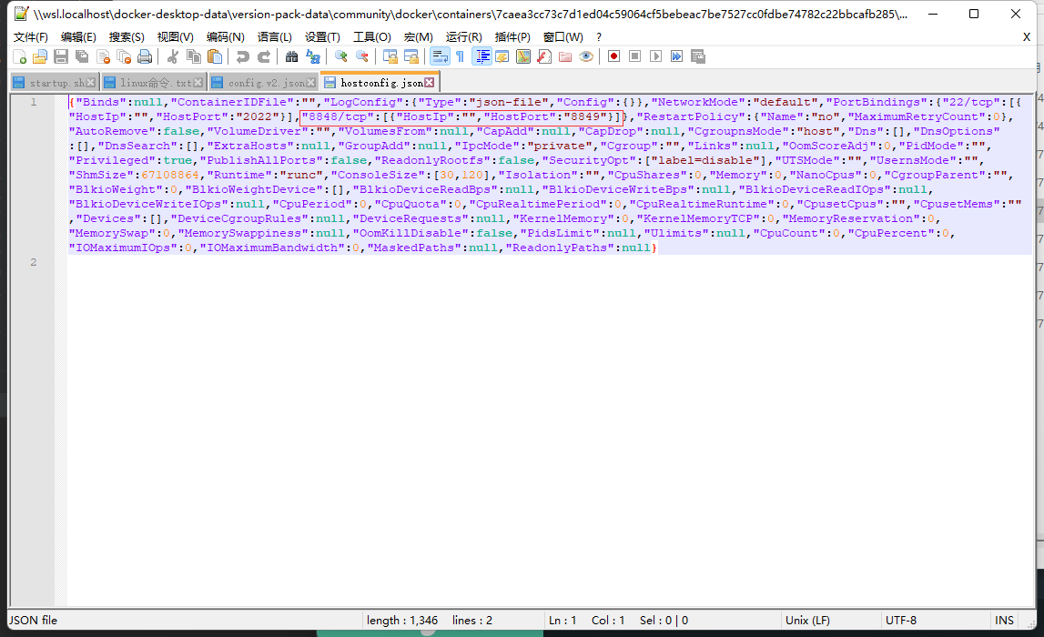Click line number 2 in margin
This screenshot has width=1044, height=637.
point(34,261)
